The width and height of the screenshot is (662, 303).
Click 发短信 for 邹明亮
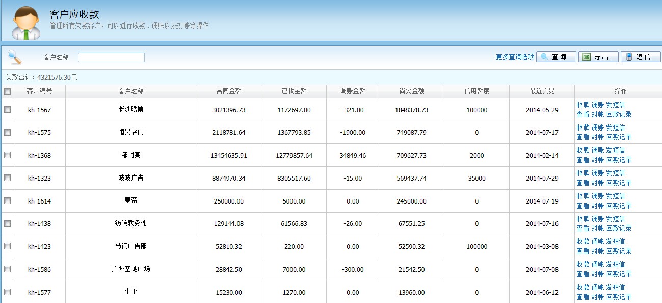click(615, 150)
